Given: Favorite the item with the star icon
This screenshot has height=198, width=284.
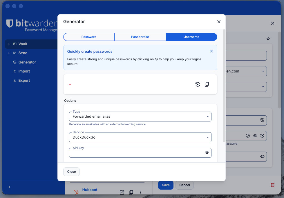Looking at the screenshot, I should click(x=268, y=39).
